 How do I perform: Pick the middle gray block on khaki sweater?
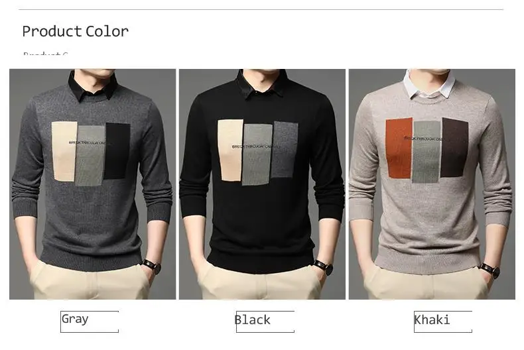click(x=426, y=152)
